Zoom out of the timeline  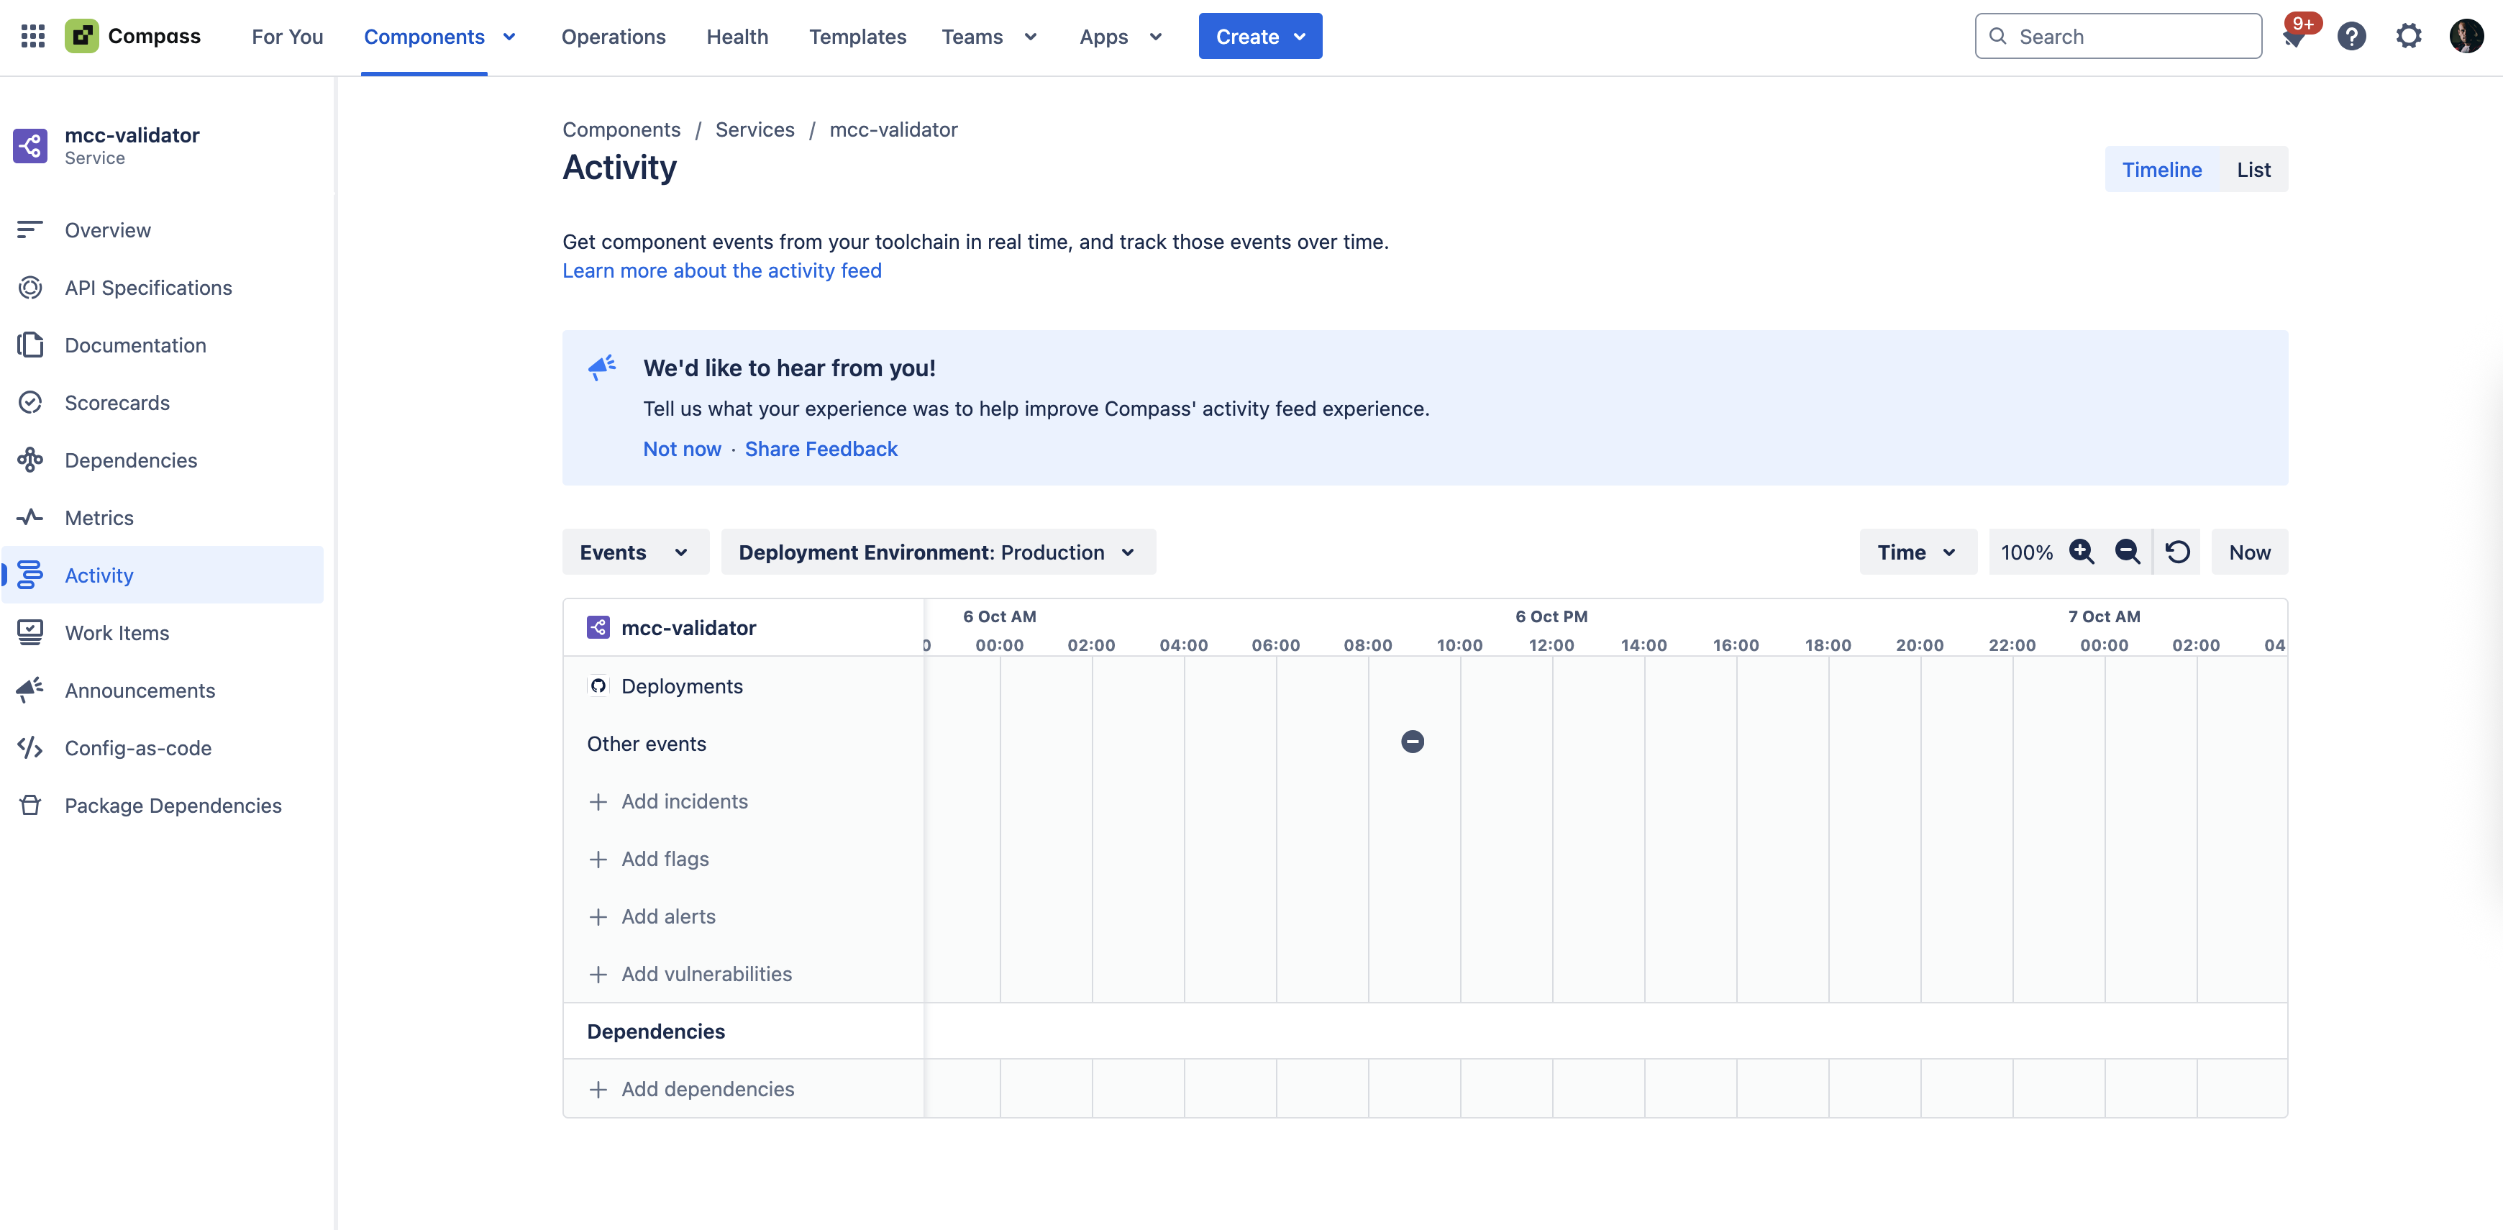tap(2128, 551)
